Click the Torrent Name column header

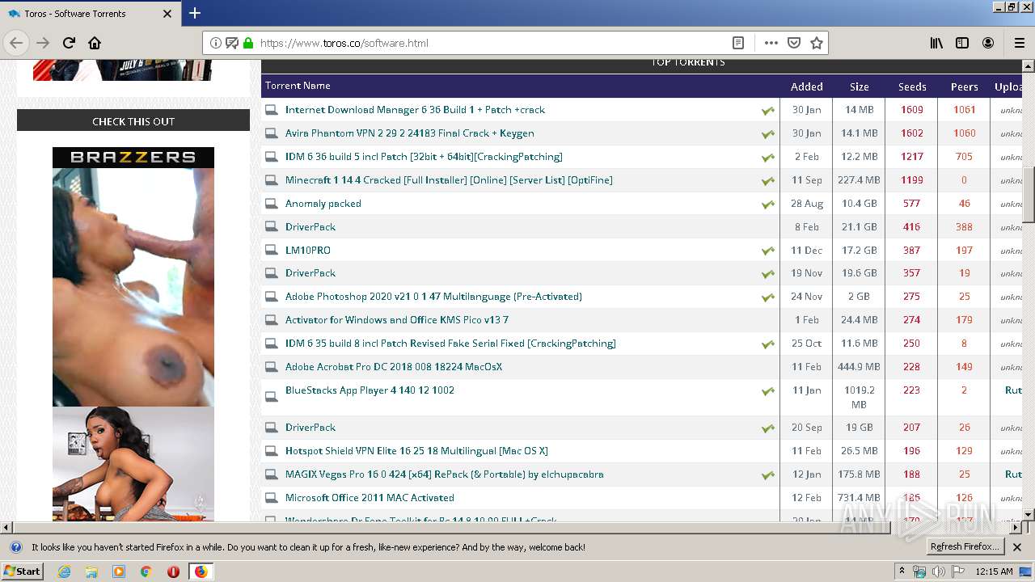pyautogui.click(x=298, y=86)
